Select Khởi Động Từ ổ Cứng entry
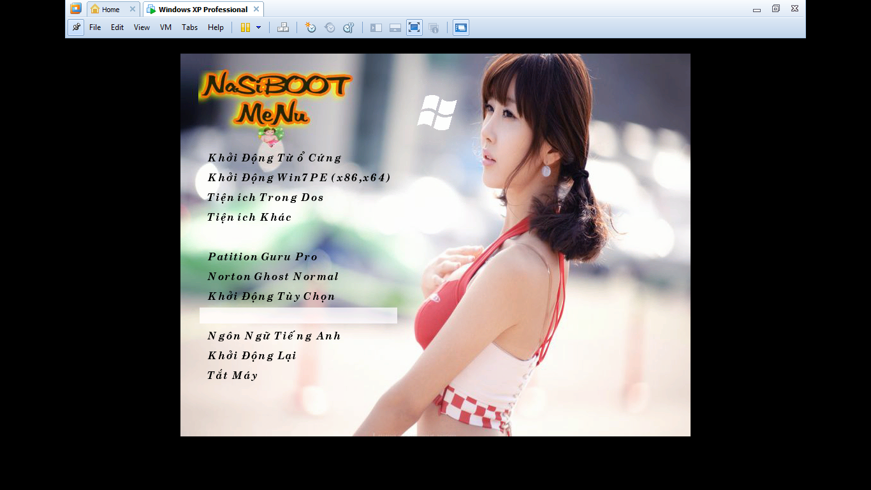Screen dimensions: 871x490 coord(274,158)
